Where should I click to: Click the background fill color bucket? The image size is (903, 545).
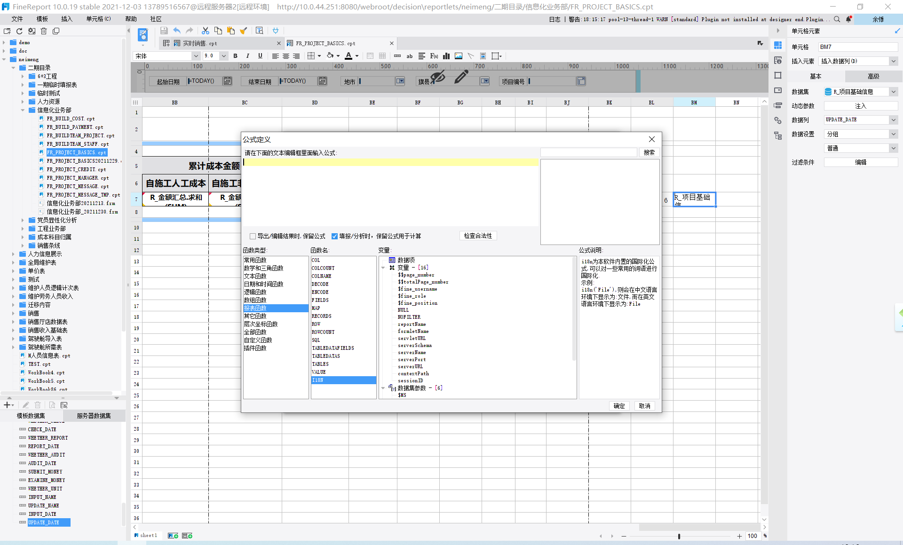pyautogui.click(x=330, y=56)
